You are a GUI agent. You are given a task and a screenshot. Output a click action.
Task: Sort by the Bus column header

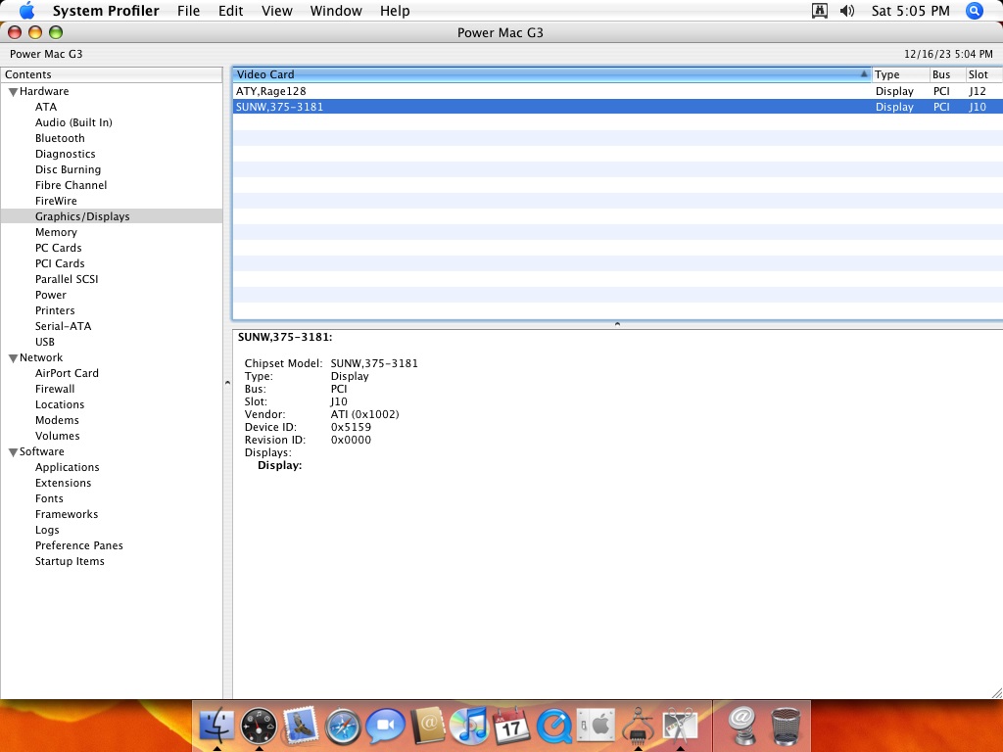pos(947,74)
